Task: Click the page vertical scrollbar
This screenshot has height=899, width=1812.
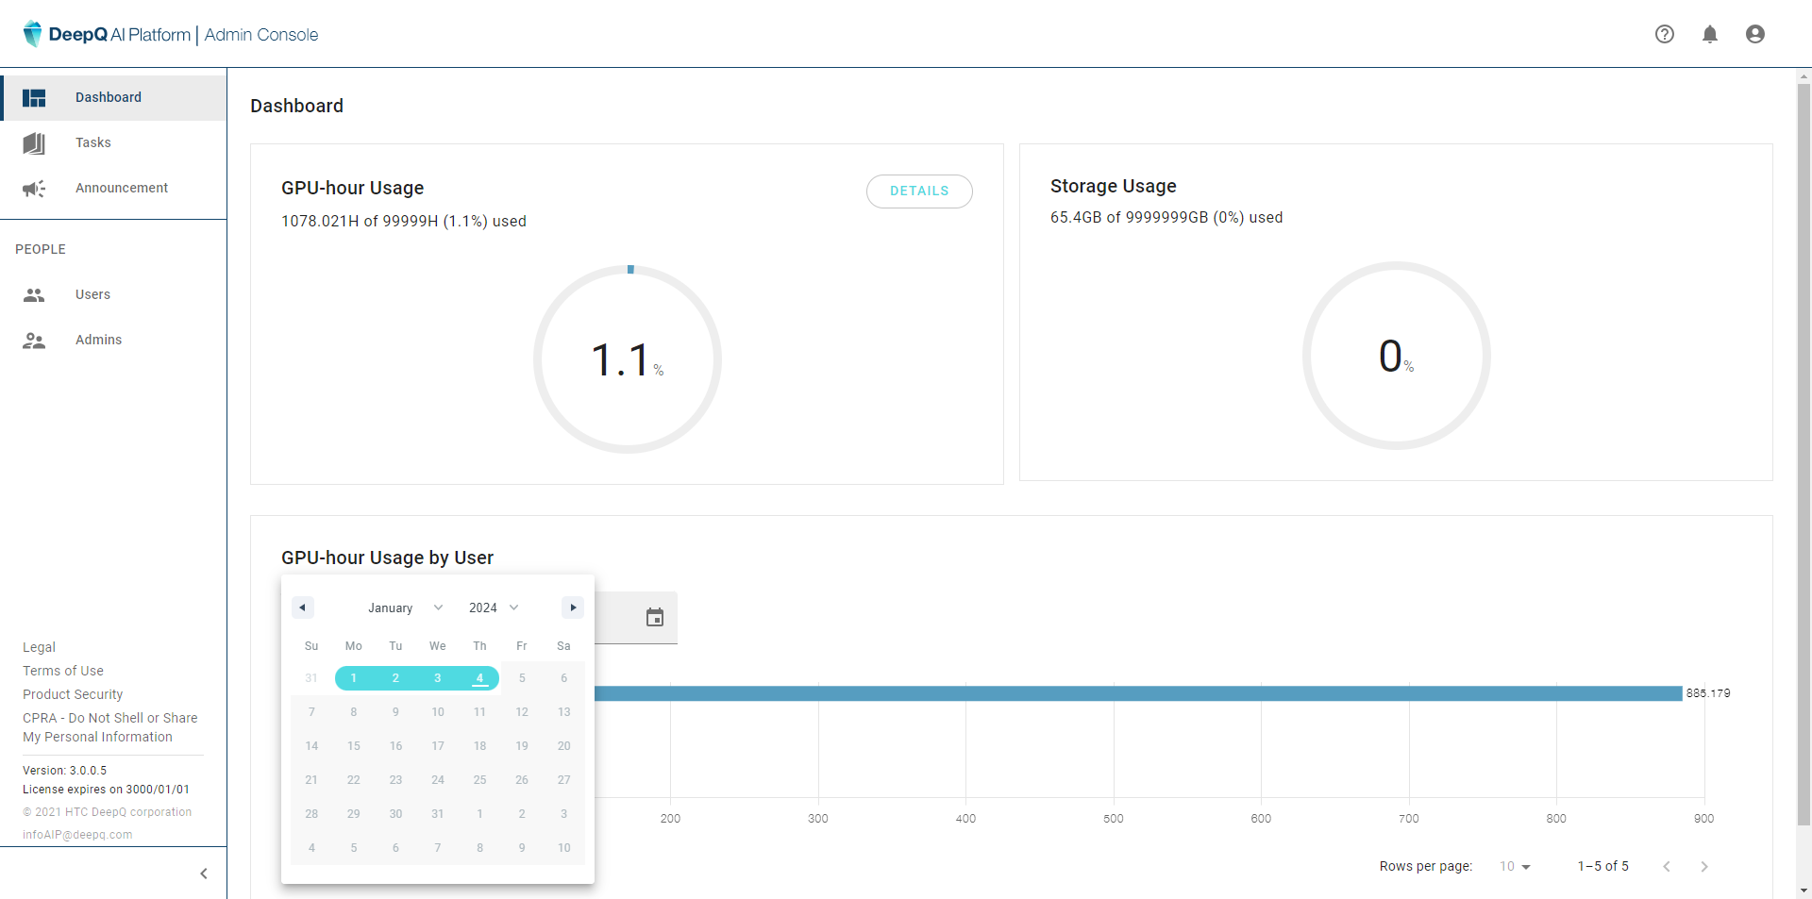Action: [x=1804, y=453]
